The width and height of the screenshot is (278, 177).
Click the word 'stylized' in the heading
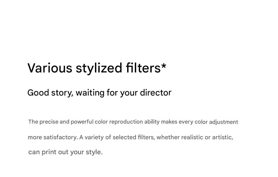coord(99,68)
